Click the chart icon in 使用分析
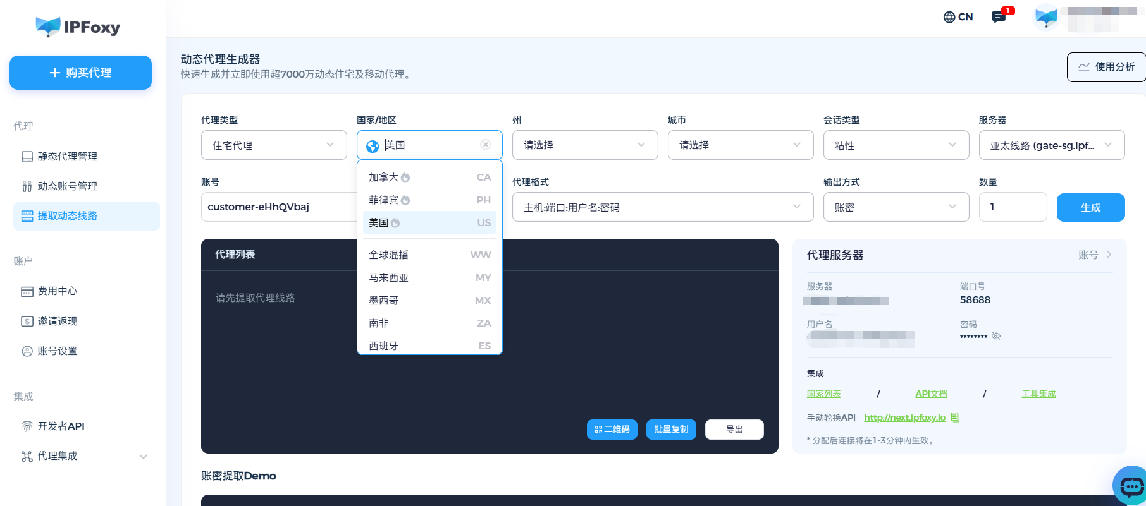 pyautogui.click(x=1084, y=67)
